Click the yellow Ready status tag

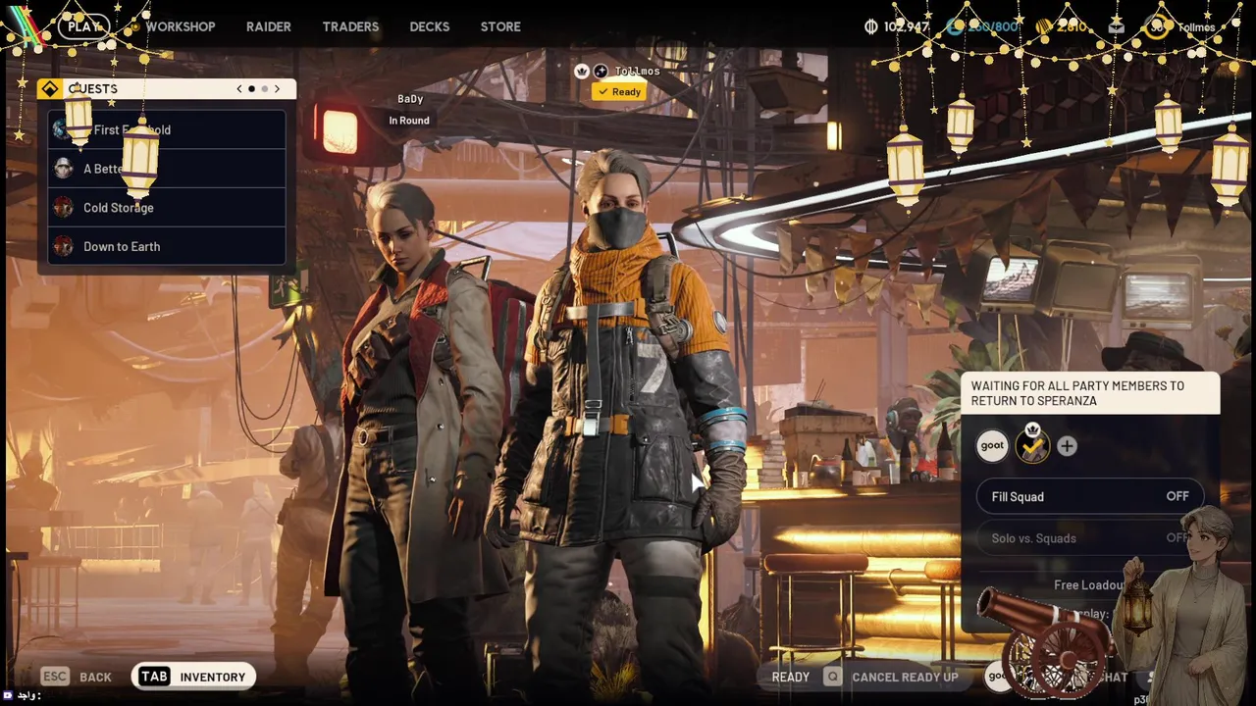click(618, 92)
